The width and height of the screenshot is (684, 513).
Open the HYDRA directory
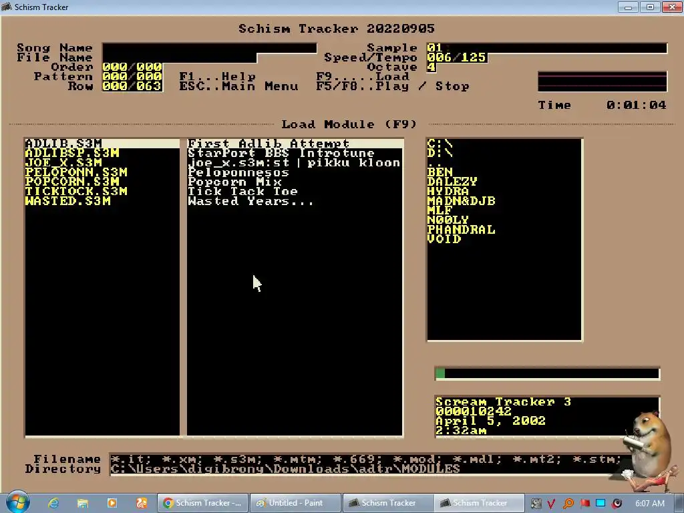[448, 192]
